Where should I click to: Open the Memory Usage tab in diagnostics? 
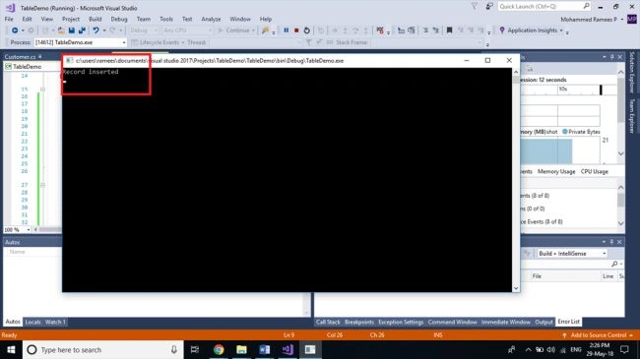click(556, 171)
